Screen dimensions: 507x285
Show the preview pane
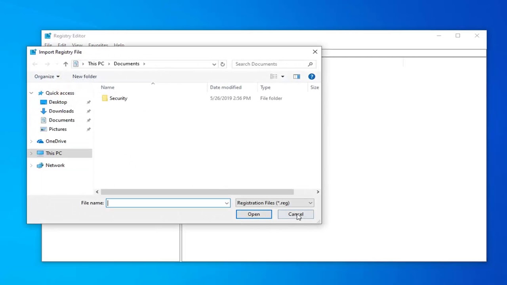point(297,76)
